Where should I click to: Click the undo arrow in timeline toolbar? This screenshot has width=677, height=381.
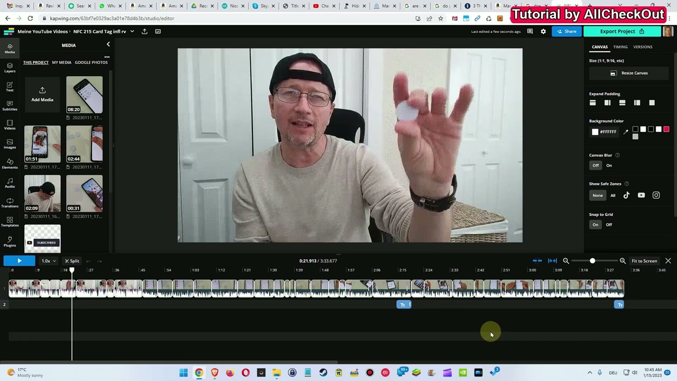(x=88, y=261)
